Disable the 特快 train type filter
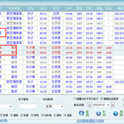Screen dimensions: 124x124 tap(32, 115)
